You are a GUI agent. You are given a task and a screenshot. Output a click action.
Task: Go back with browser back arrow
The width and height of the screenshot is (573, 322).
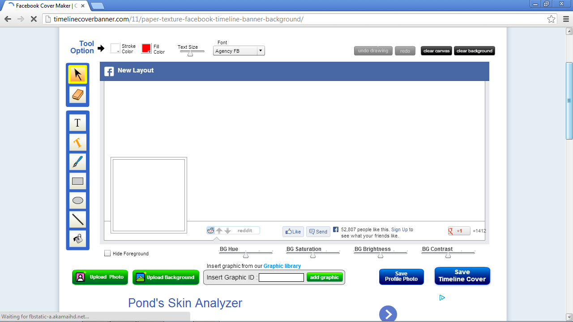(8, 19)
